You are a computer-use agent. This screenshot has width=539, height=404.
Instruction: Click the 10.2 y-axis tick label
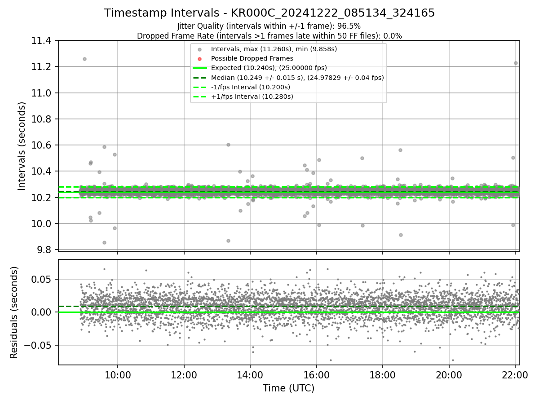pos(42,198)
